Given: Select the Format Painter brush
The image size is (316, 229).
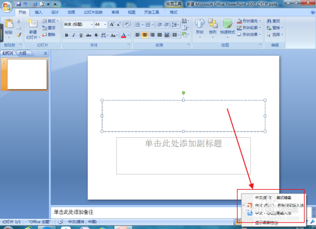Looking at the screenshot, I should (19, 35).
